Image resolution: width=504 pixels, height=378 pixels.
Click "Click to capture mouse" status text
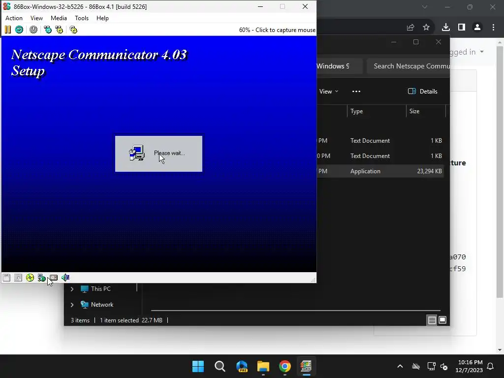[x=285, y=30]
